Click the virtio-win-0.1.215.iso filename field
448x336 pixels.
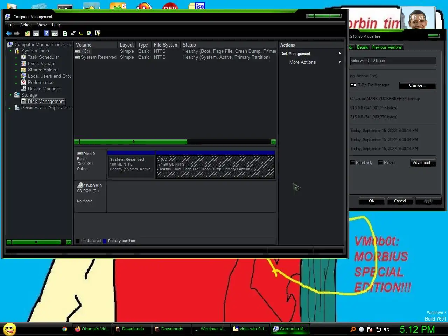tap(393, 61)
